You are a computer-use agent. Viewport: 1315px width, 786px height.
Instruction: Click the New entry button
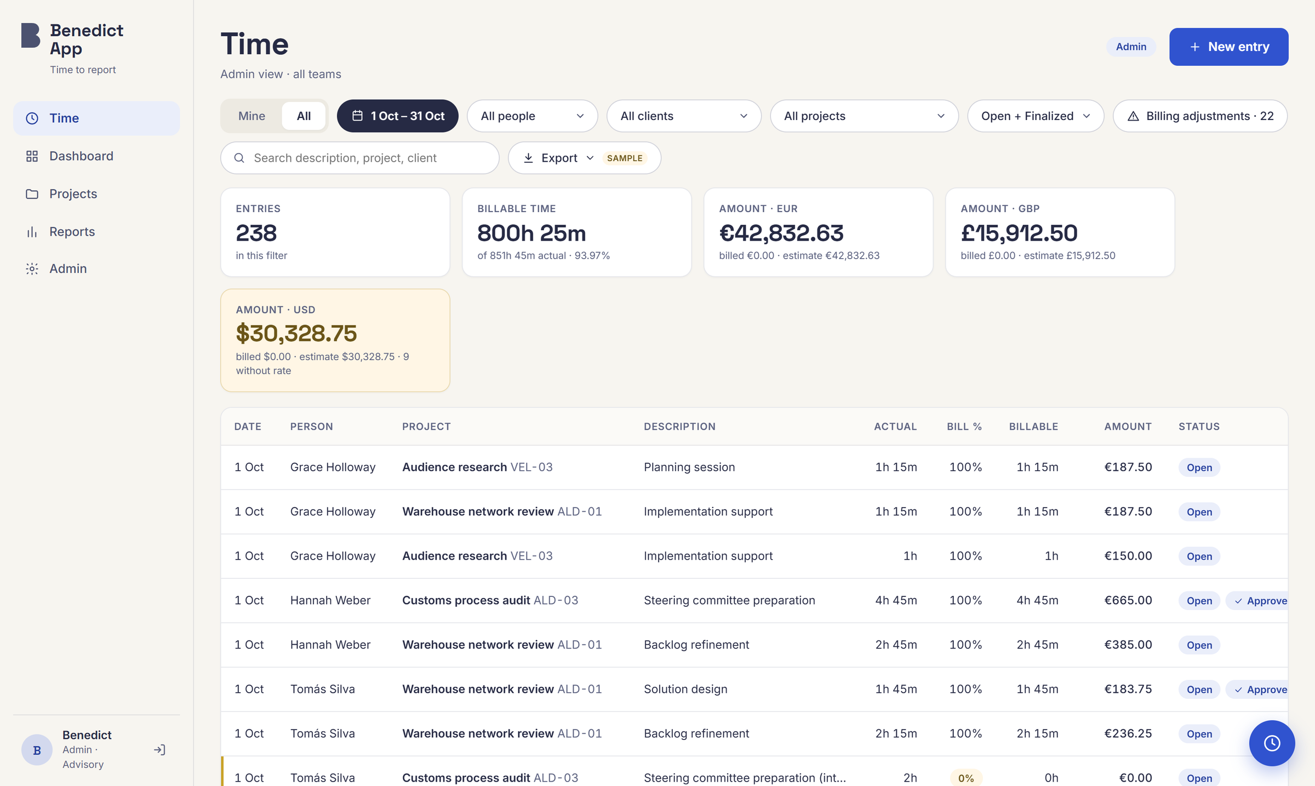(1228, 47)
